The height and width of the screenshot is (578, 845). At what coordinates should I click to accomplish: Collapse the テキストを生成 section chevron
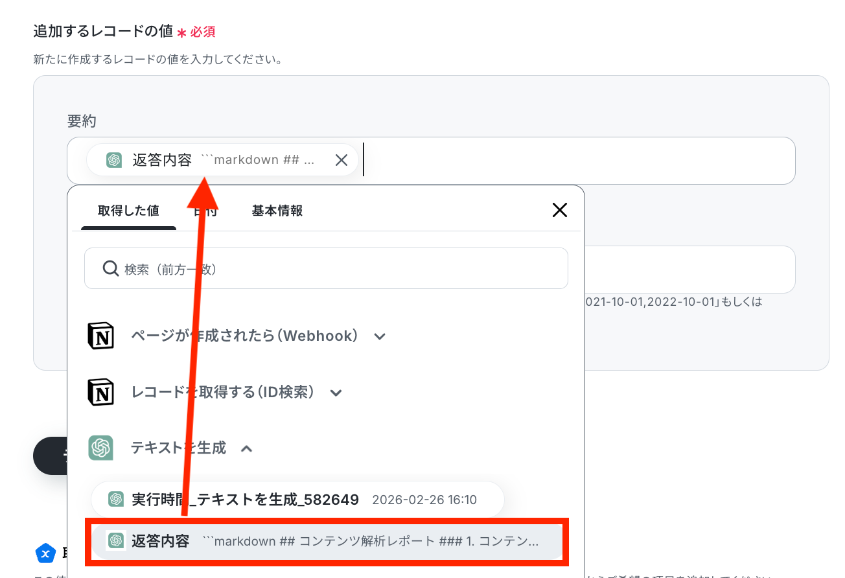tap(247, 448)
